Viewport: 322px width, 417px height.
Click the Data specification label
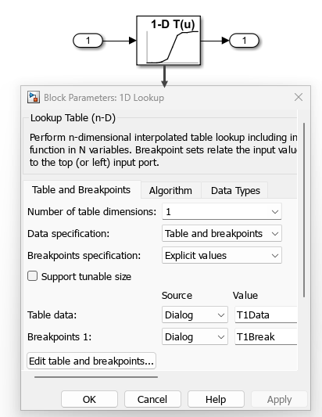click(x=69, y=234)
